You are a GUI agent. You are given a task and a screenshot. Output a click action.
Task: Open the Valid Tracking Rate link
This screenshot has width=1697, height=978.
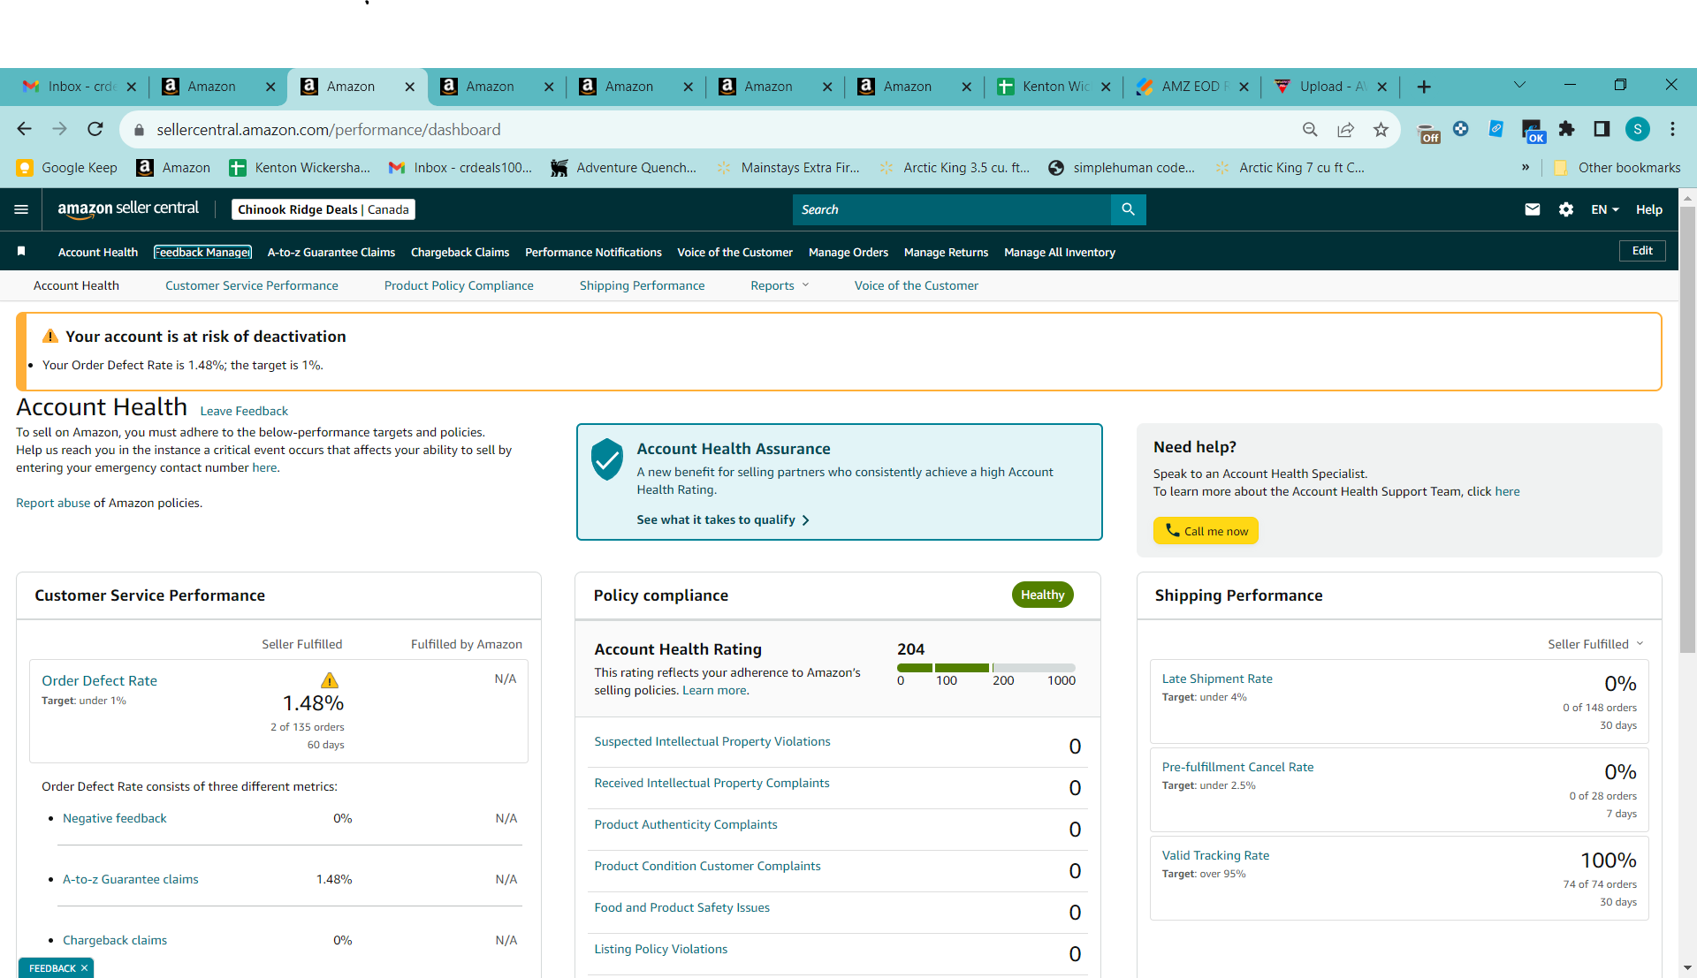click(x=1215, y=855)
